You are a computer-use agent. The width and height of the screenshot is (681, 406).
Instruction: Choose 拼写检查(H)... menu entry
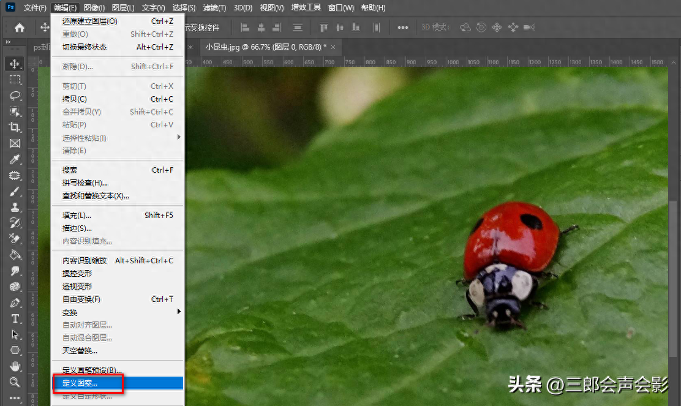tap(118, 183)
